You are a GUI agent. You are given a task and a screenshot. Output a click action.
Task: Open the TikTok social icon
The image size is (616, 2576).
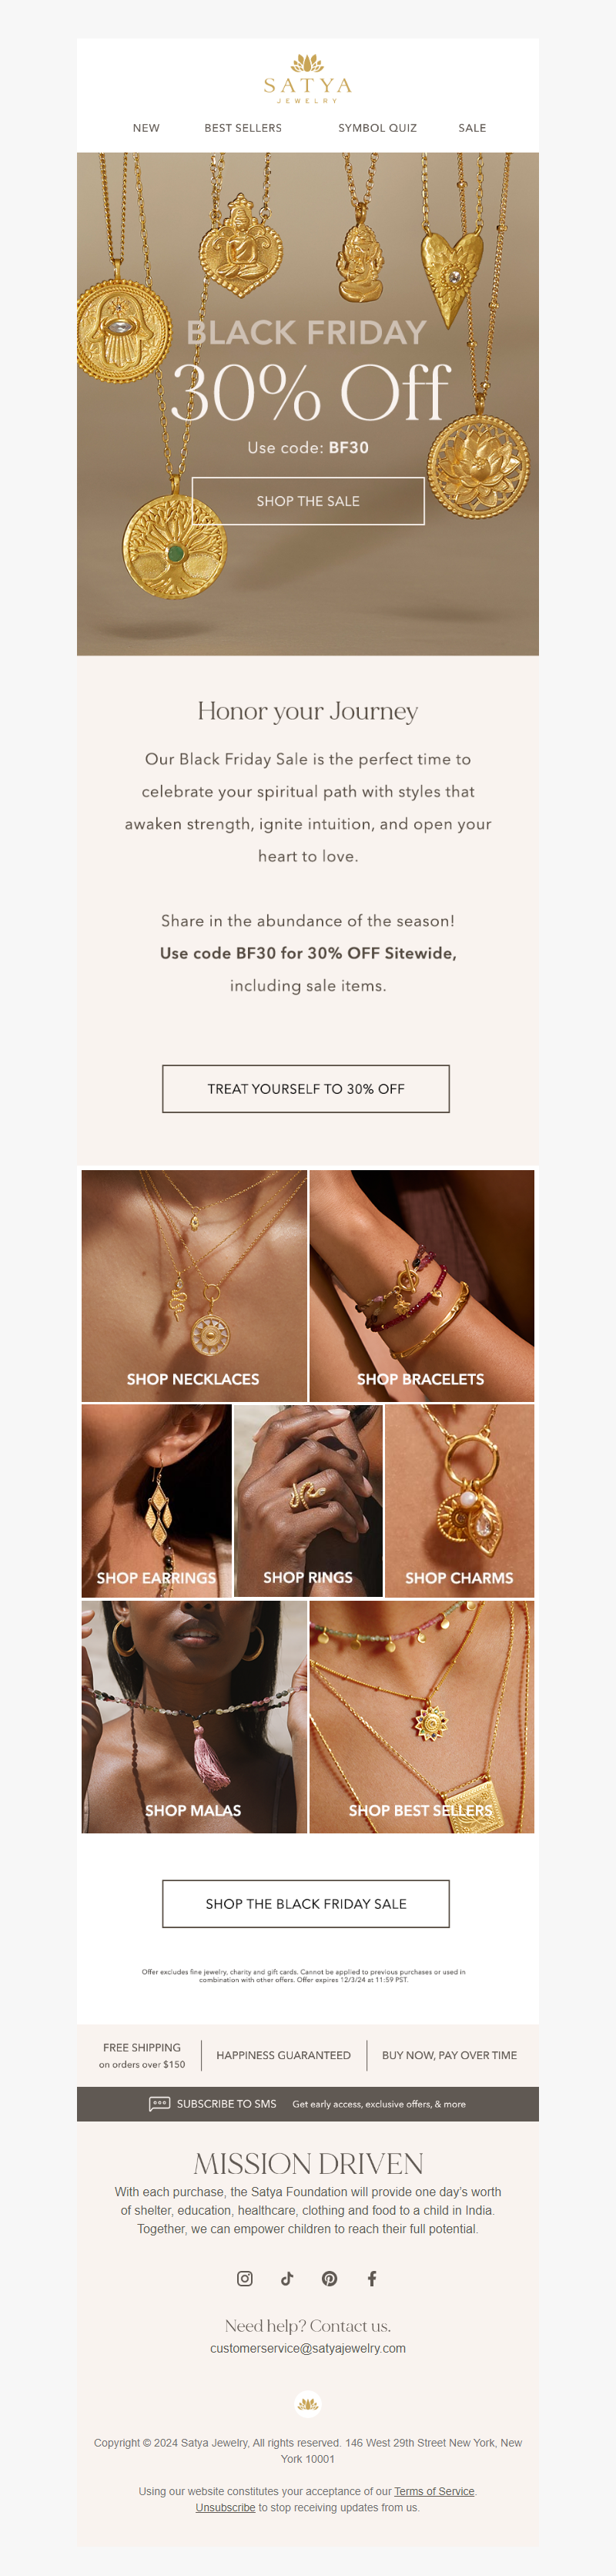coord(287,2278)
